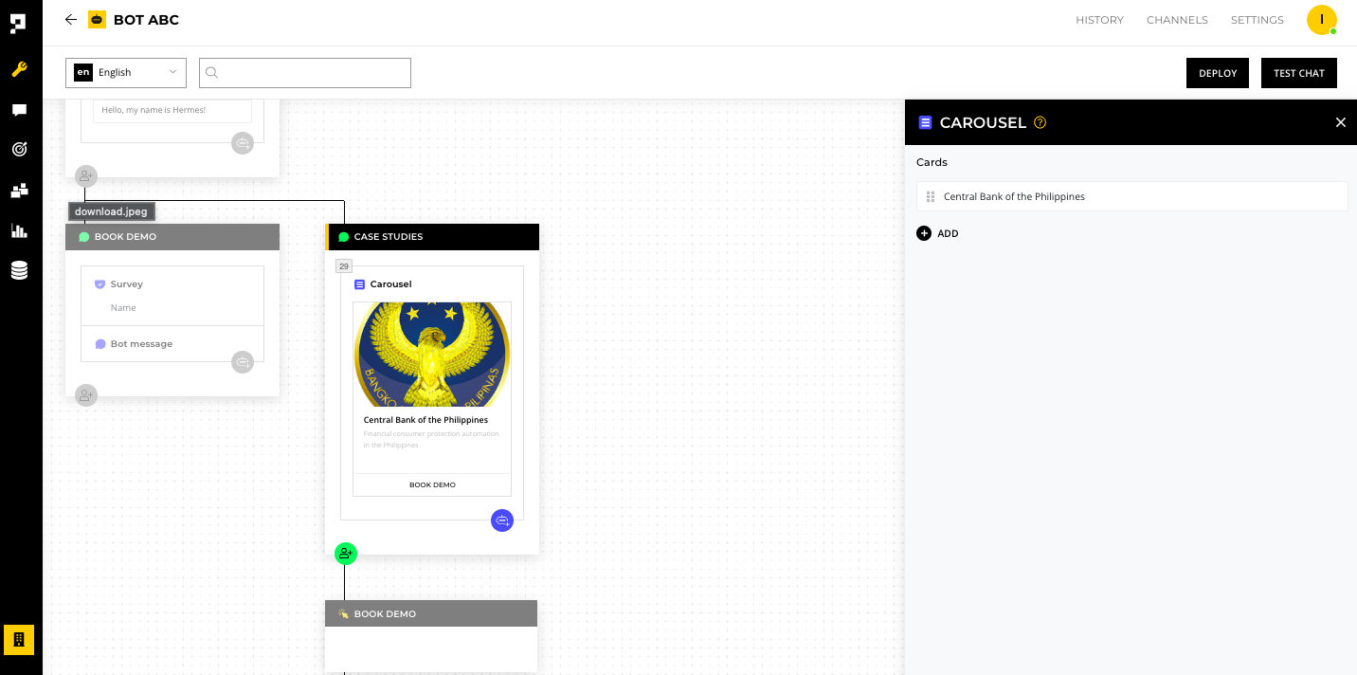Open the CHANNELS tab
Image resolution: width=1357 pixels, height=675 pixels.
click(x=1177, y=20)
